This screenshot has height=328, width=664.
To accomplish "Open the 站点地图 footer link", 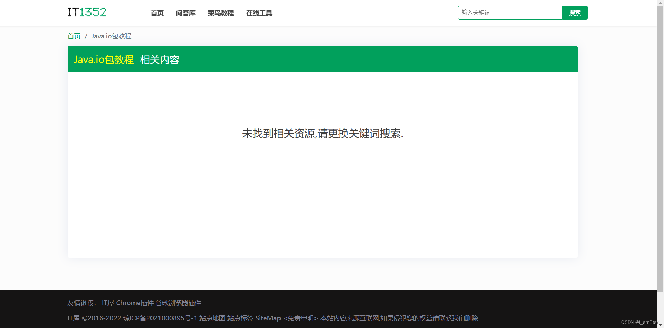I will coord(213,318).
